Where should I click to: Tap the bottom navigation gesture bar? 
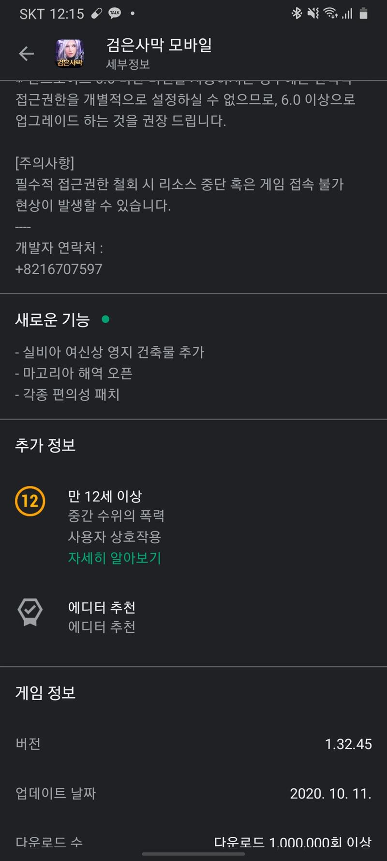point(193,854)
